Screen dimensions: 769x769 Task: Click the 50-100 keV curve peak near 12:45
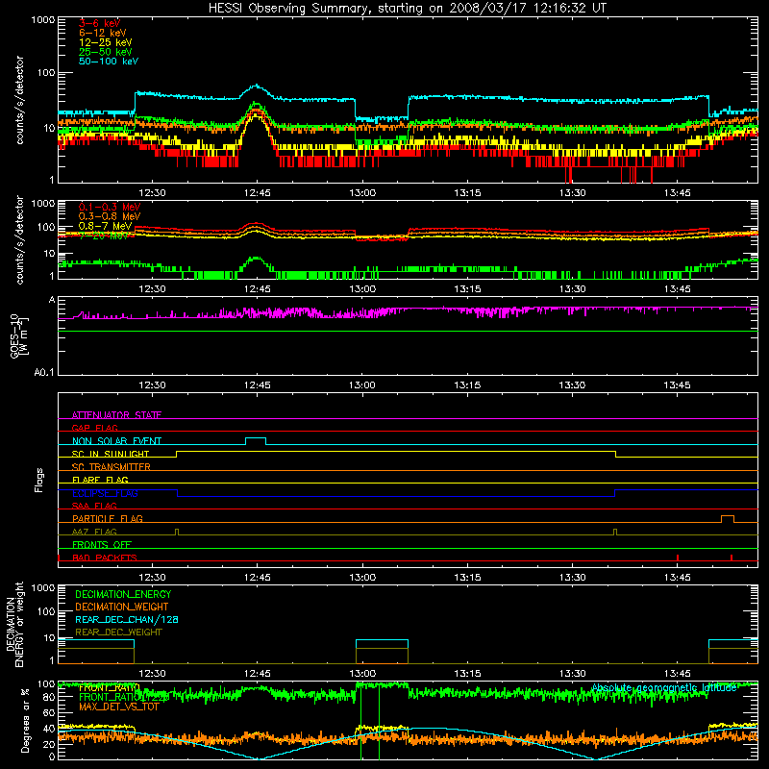[x=256, y=86]
